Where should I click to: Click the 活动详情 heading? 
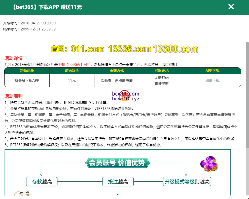[14, 58]
